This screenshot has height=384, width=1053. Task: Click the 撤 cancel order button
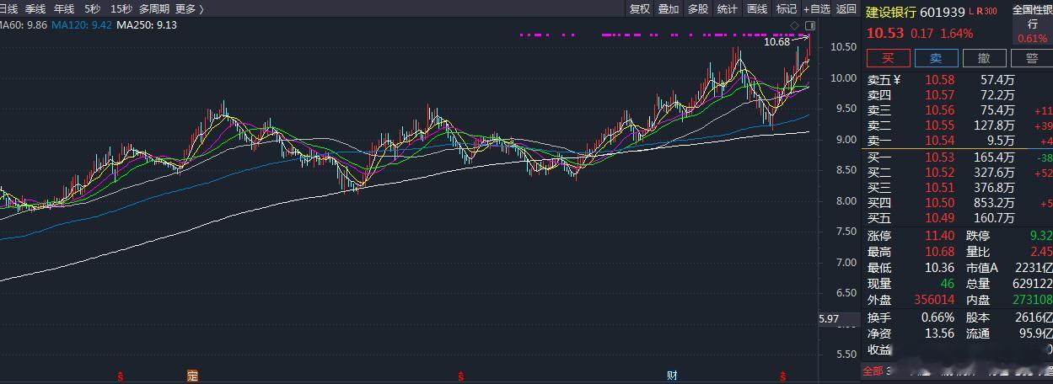(985, 58)
